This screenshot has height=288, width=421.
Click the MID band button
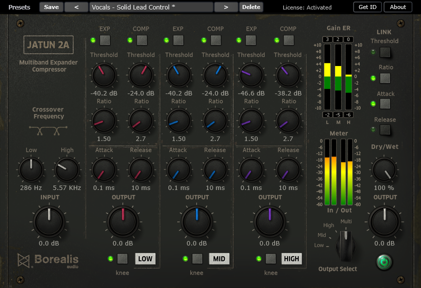coord(219,258)
